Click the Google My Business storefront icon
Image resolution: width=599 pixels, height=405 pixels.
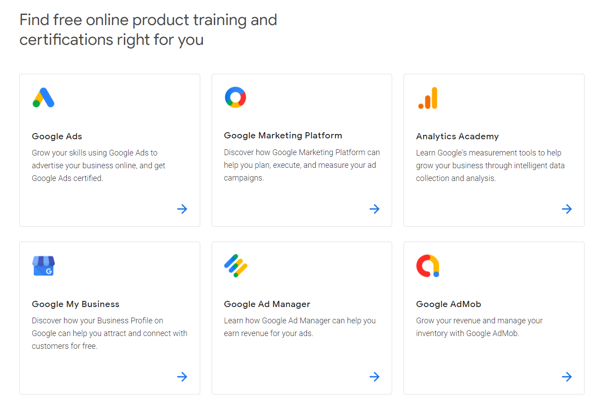(43, 266)
